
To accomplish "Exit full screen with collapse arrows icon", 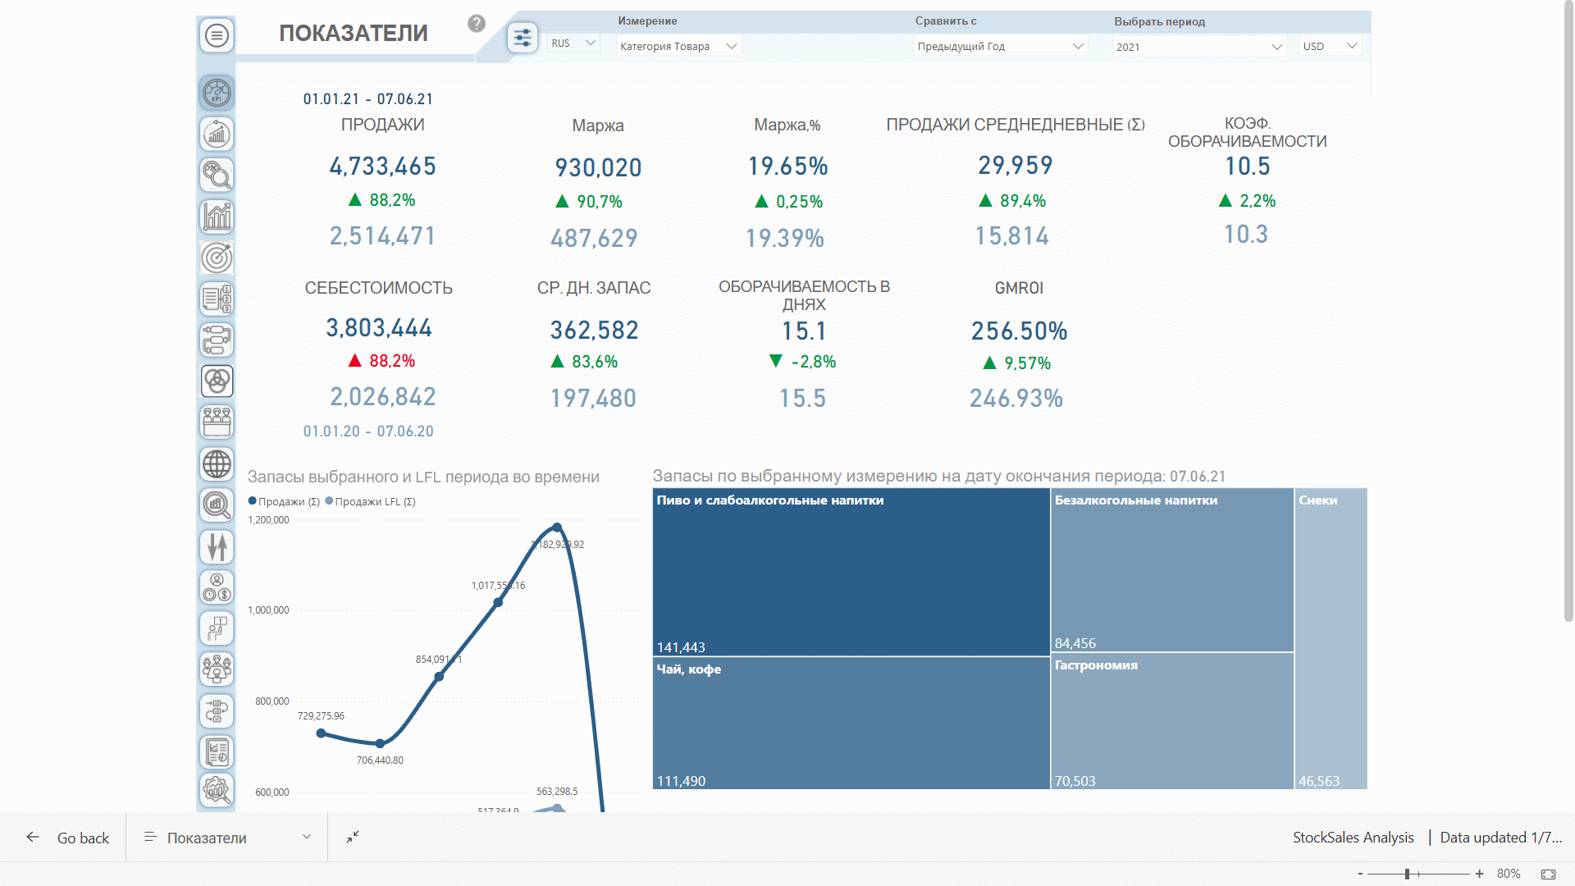I will 353,837.
